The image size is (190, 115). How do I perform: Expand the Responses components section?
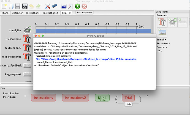(164, 43)
